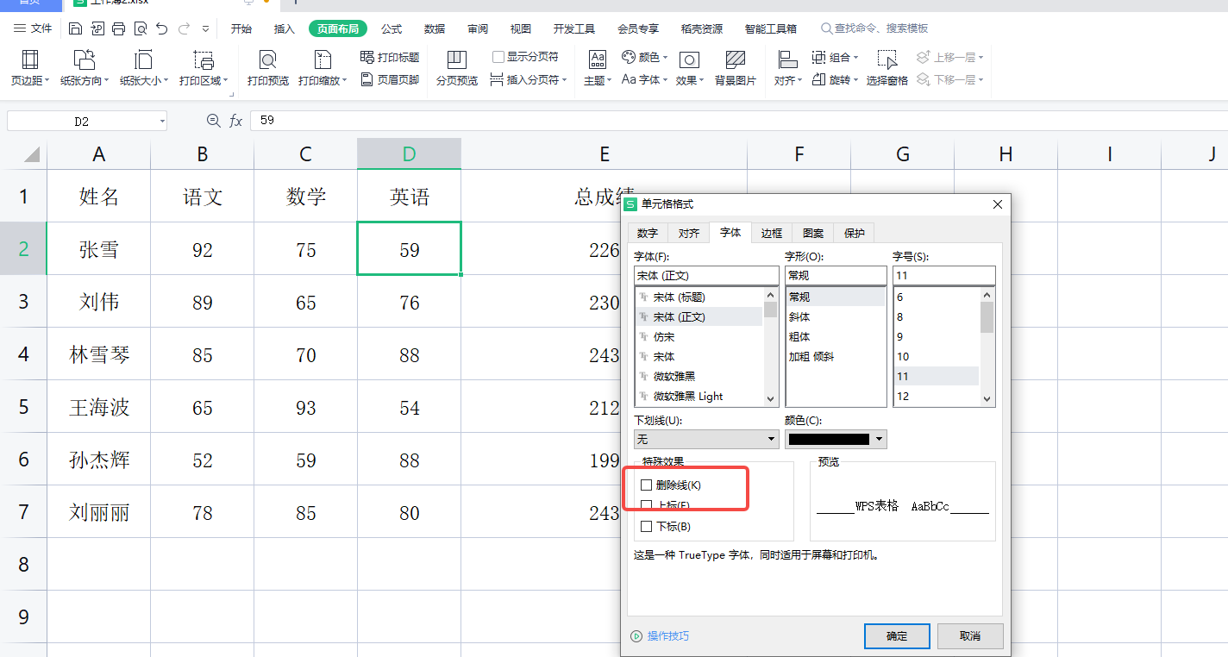Click the 字体 font name input field
Image resolution: width=1228 pixels, height=657 pixels.
[706, 276]
